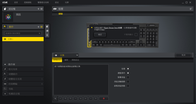
Task: Open 設定 in top menu
Action: pyautogui.click(x=57, y=2)
